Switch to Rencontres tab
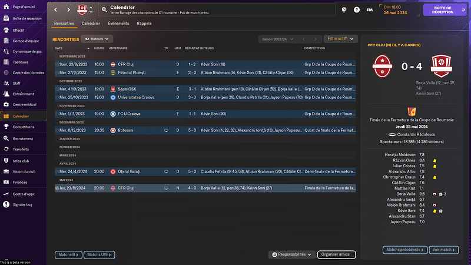Viewport: 471px width, 265px height. [x=64, y=24]
